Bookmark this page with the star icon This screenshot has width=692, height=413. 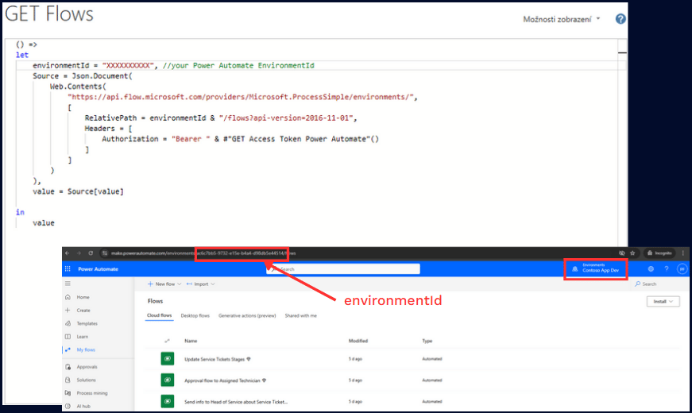coord(632,253)
